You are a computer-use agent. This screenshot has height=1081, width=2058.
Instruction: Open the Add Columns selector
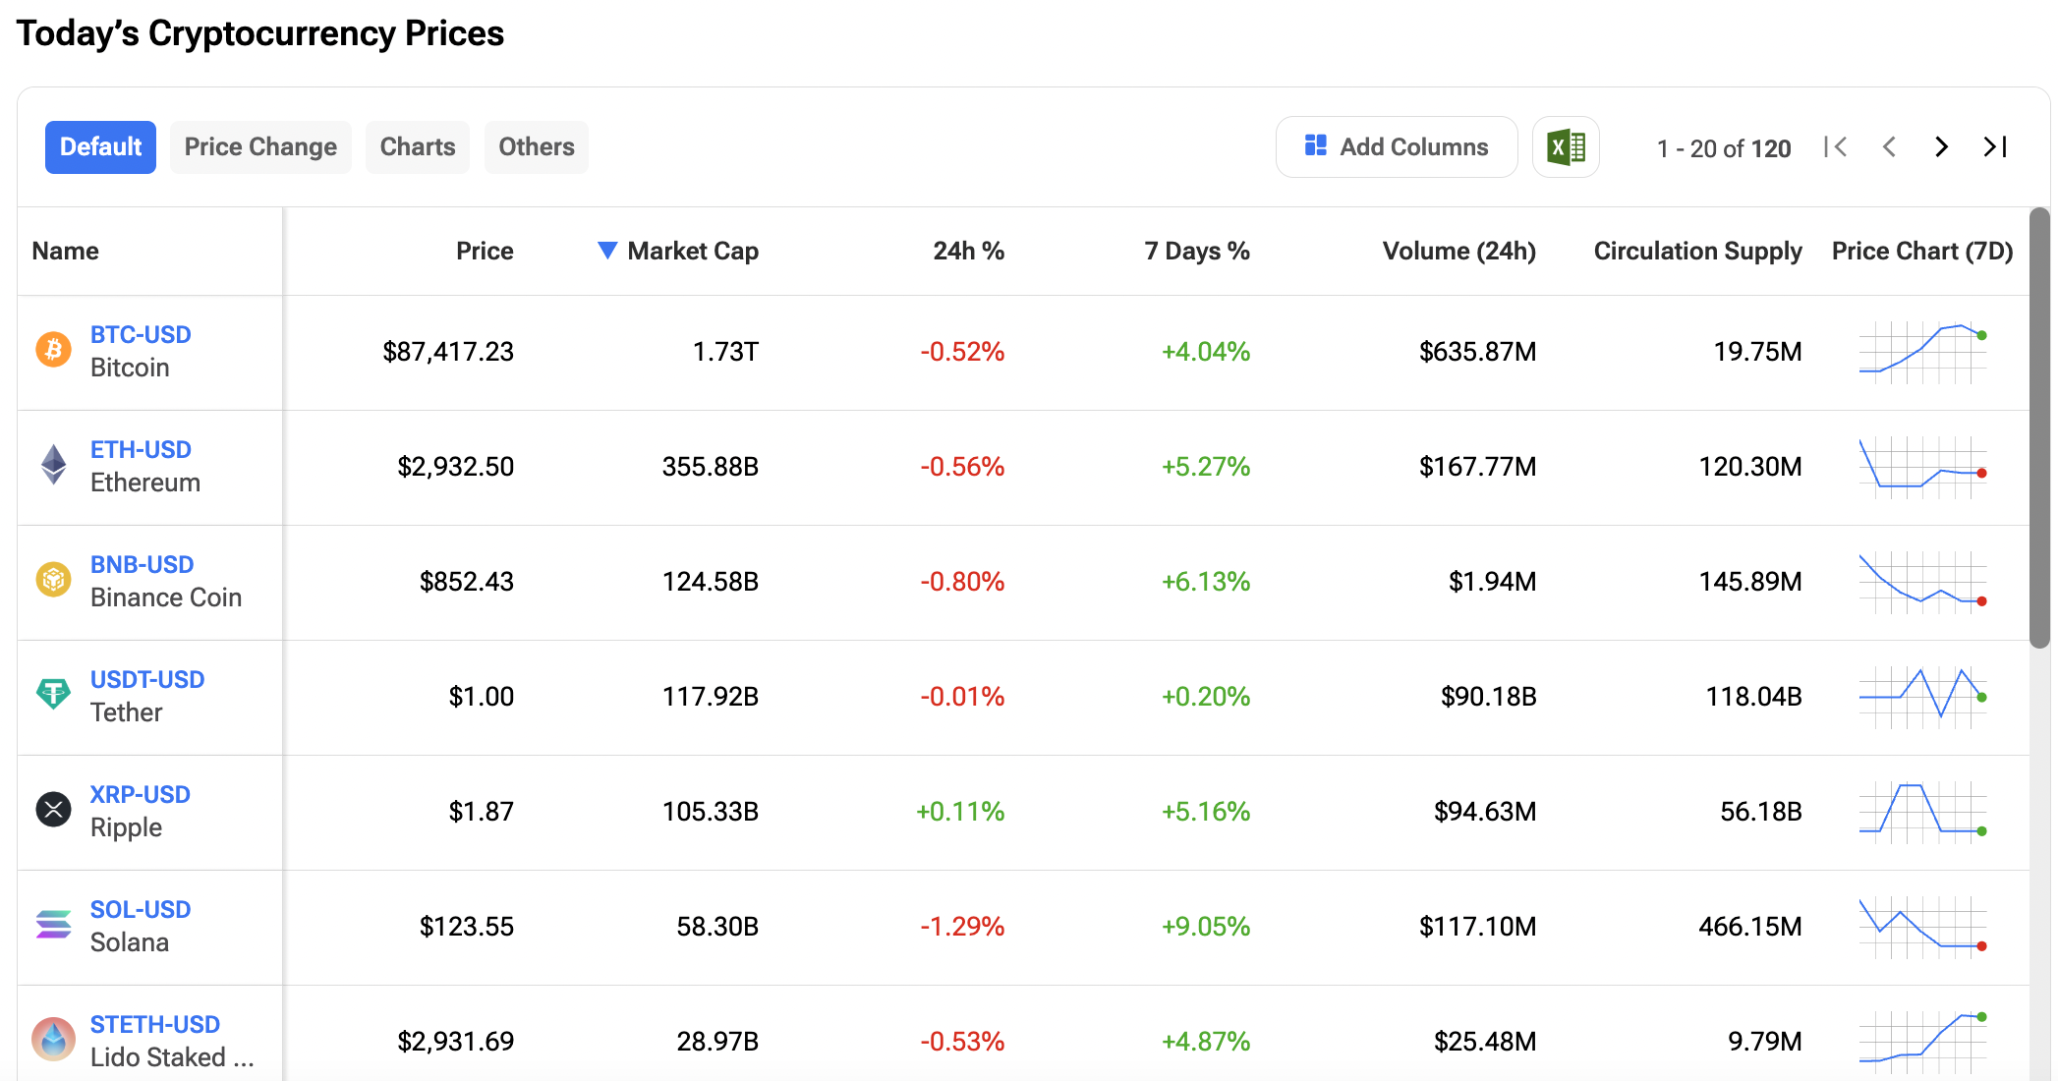point(1397,147)
